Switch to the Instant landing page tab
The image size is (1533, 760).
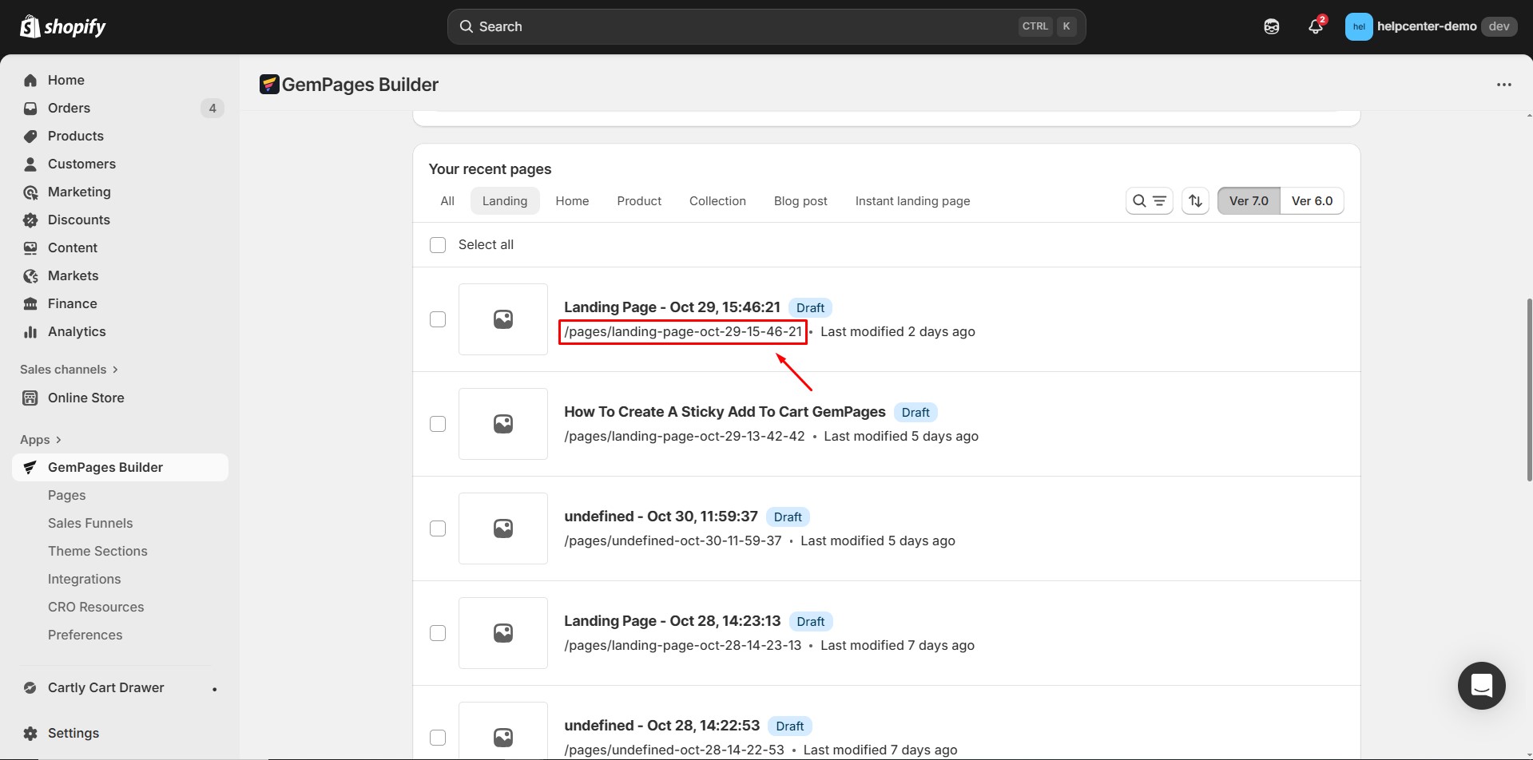point(912,201)
